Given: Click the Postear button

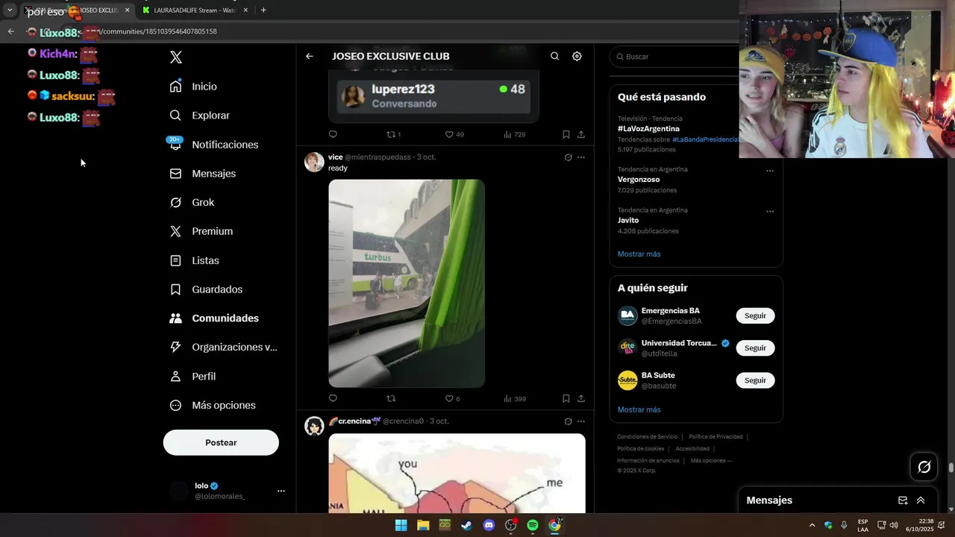Looking at the screenshot, I should click(x=221, y=442).
